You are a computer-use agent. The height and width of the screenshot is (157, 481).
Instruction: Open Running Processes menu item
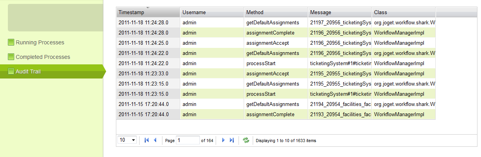tap(40, 42)
